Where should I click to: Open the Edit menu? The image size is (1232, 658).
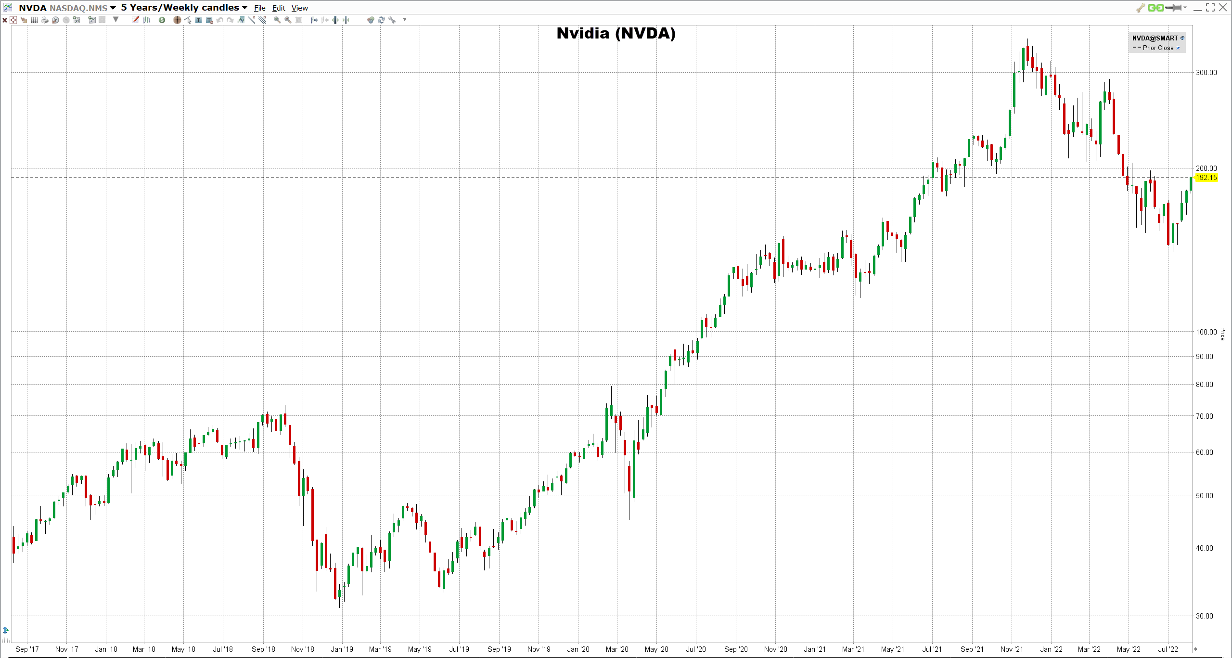point(279,8)
